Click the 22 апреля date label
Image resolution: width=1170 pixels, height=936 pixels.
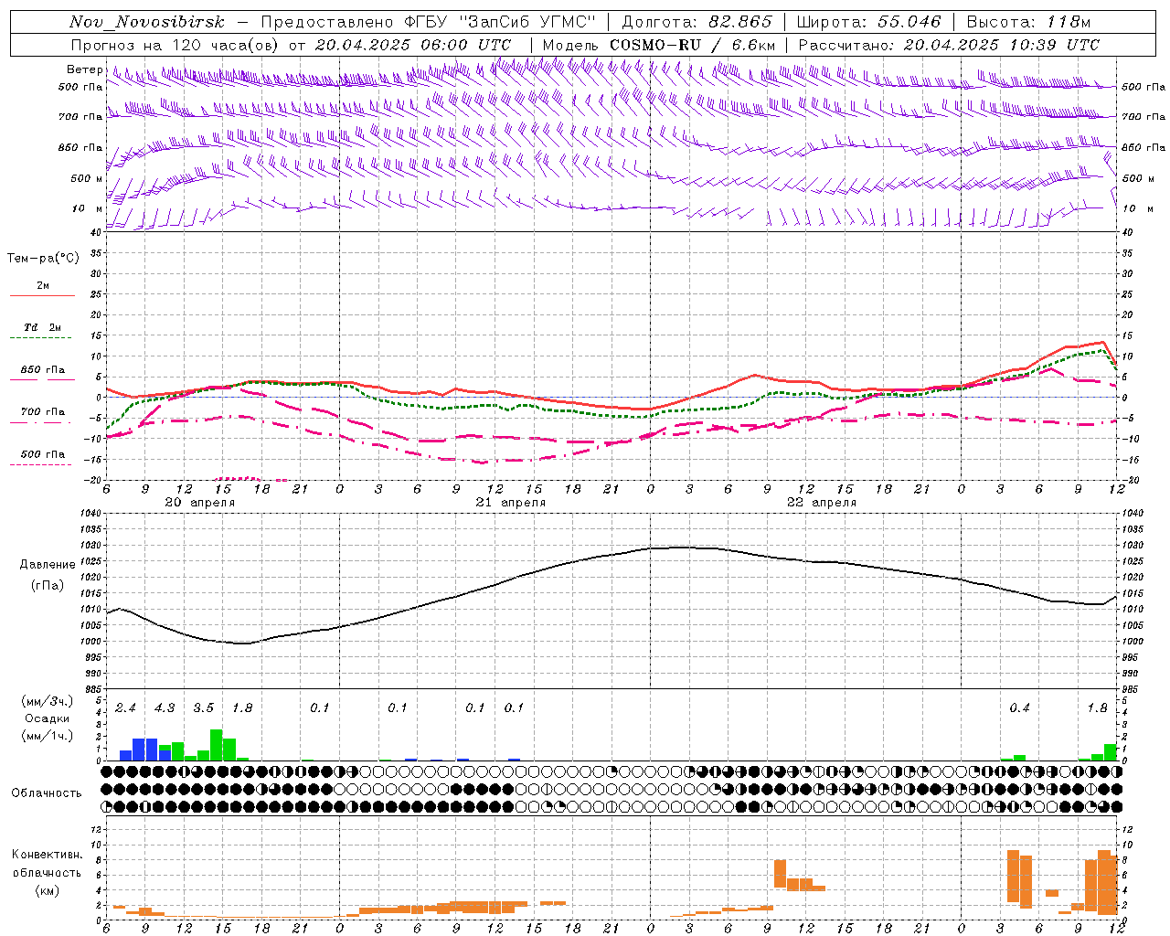(x=821, y=503)
